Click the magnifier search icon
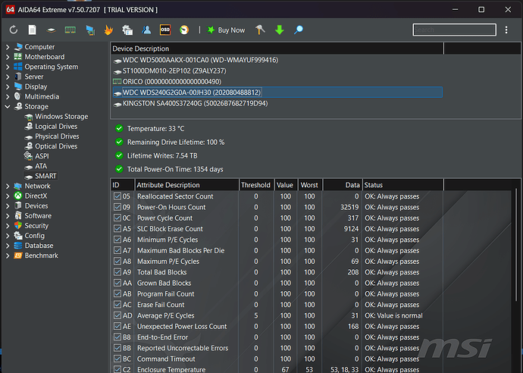 (x=299, y=30)
